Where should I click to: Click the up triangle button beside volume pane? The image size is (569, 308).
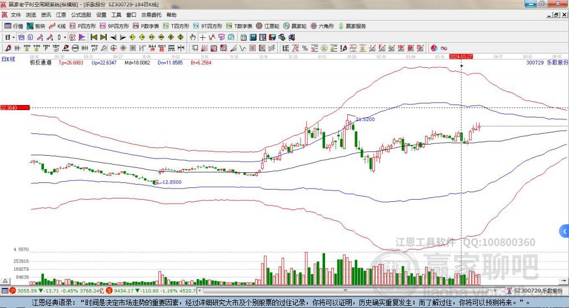tap(5, 281)
